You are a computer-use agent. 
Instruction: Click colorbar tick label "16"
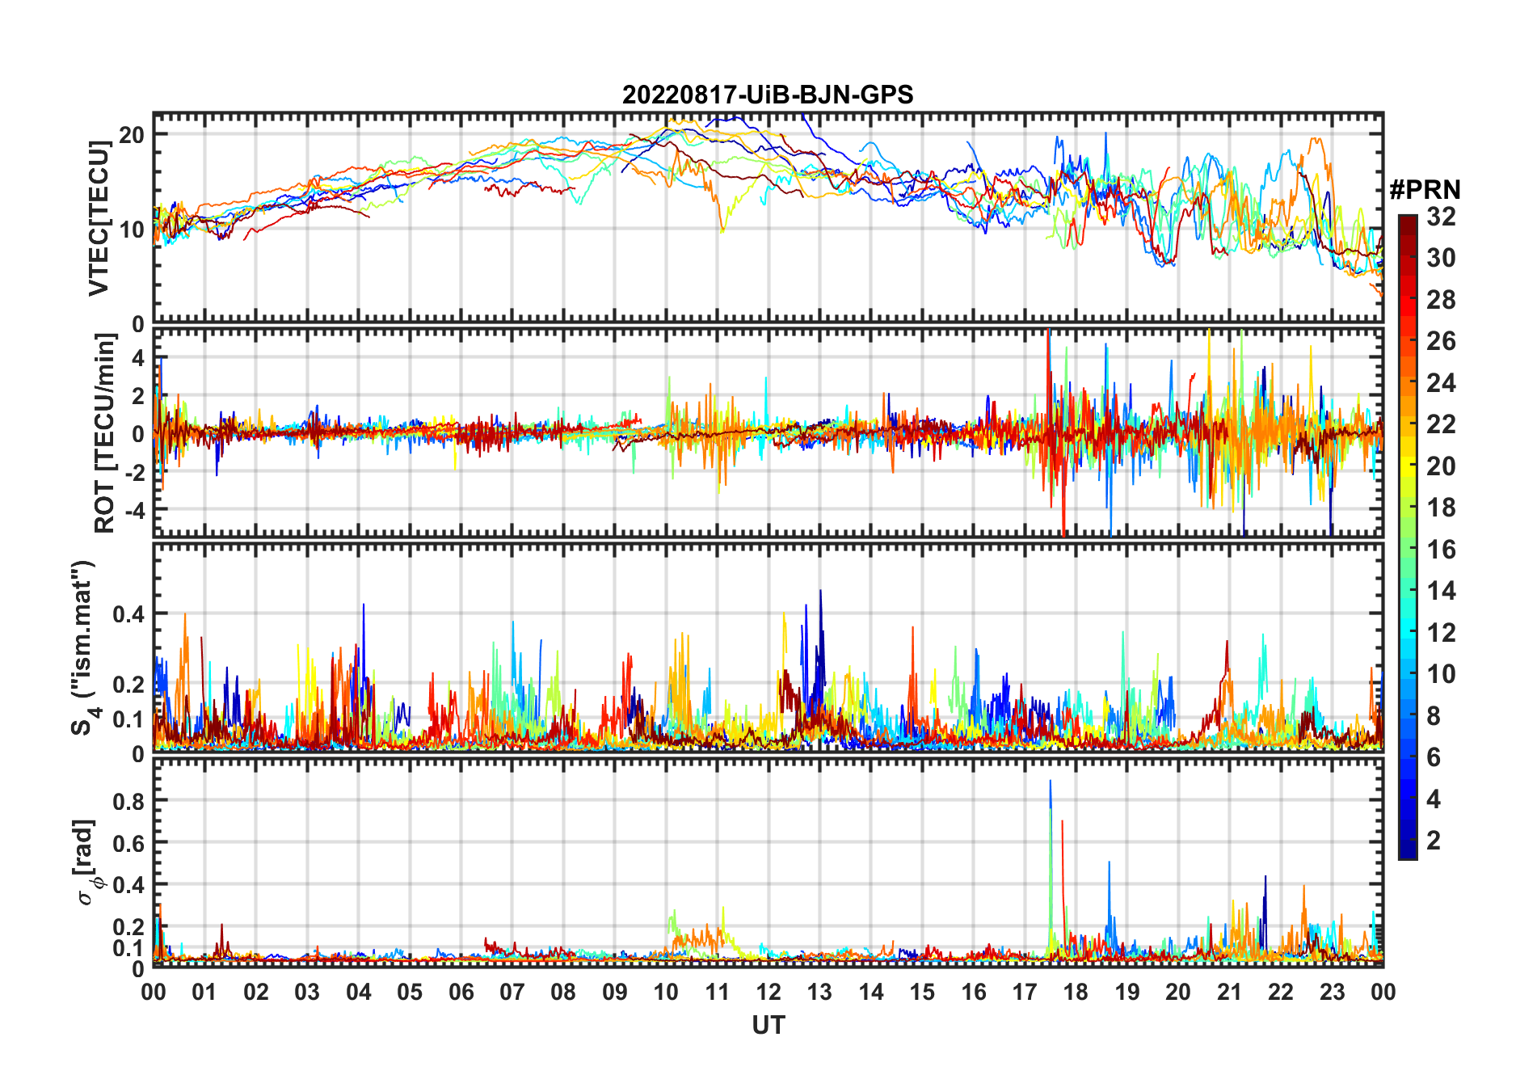(1441, 550)
